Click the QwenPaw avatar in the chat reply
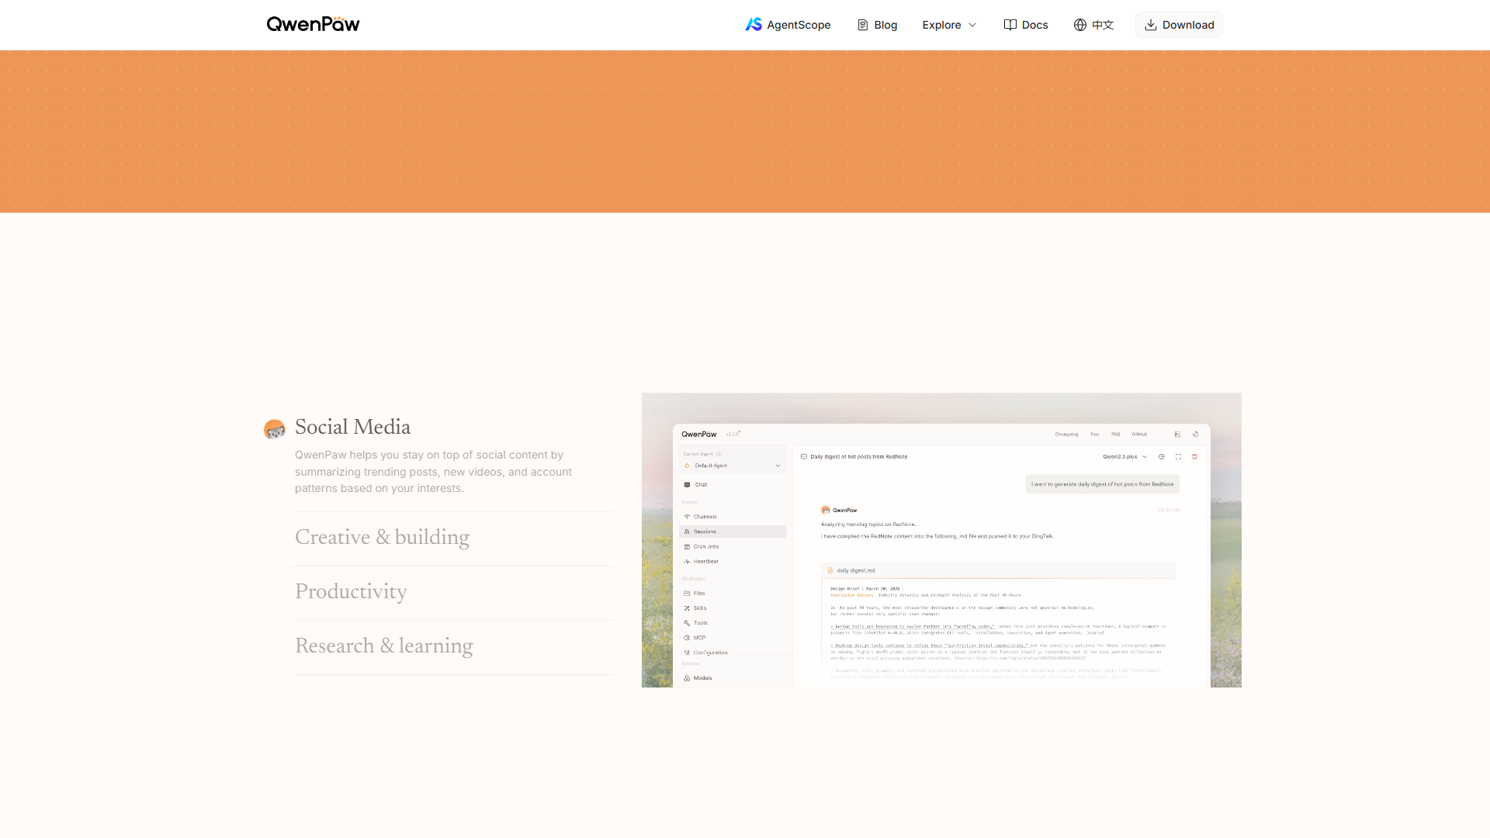Viewport: 1490px width, 838px height. click(x=826, y=510)
